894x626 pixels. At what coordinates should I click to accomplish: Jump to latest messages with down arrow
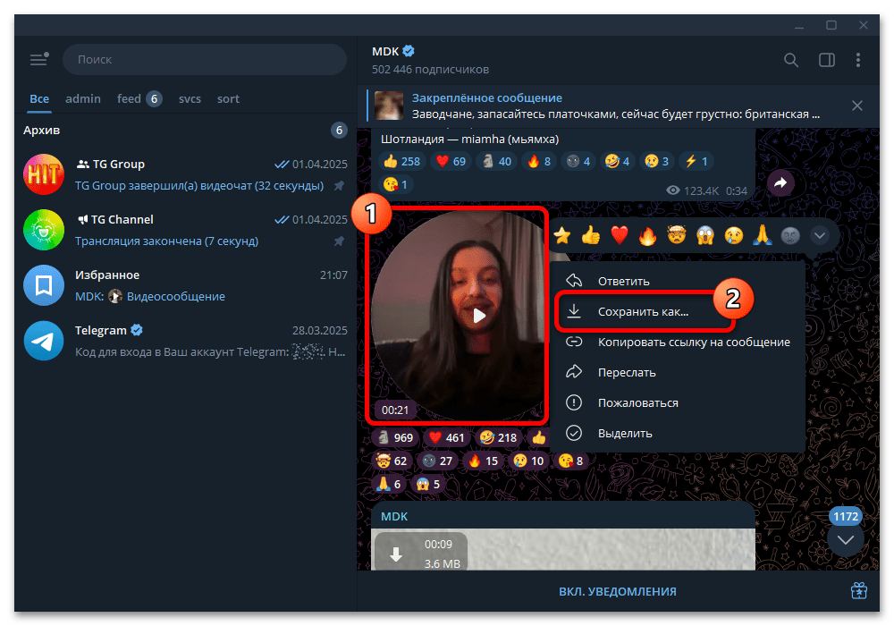[846, 538]
